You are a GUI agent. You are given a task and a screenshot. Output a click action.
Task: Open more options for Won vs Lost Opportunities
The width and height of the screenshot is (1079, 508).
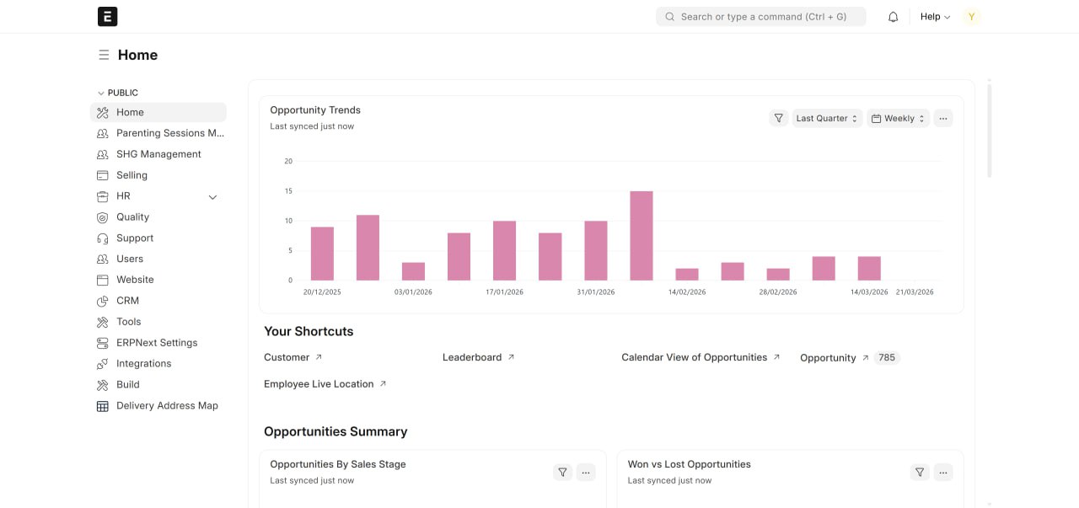point(942,473)
